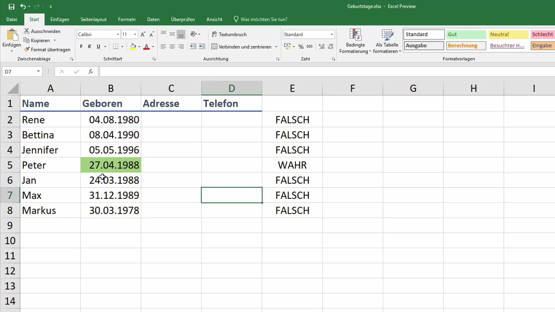
Task: Align text to bottom of cell
Action: [181, 34]
